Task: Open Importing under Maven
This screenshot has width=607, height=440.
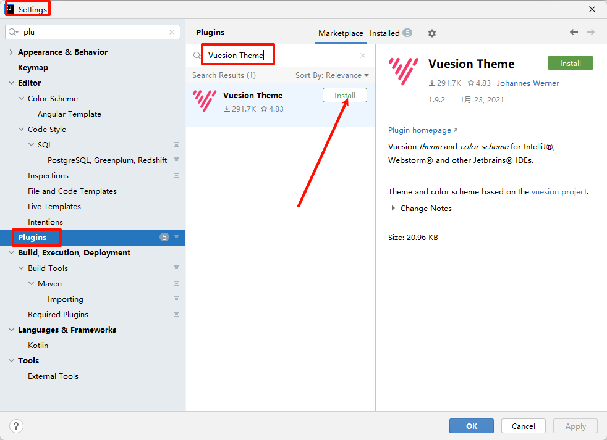Action: click(x=66, y=299)
